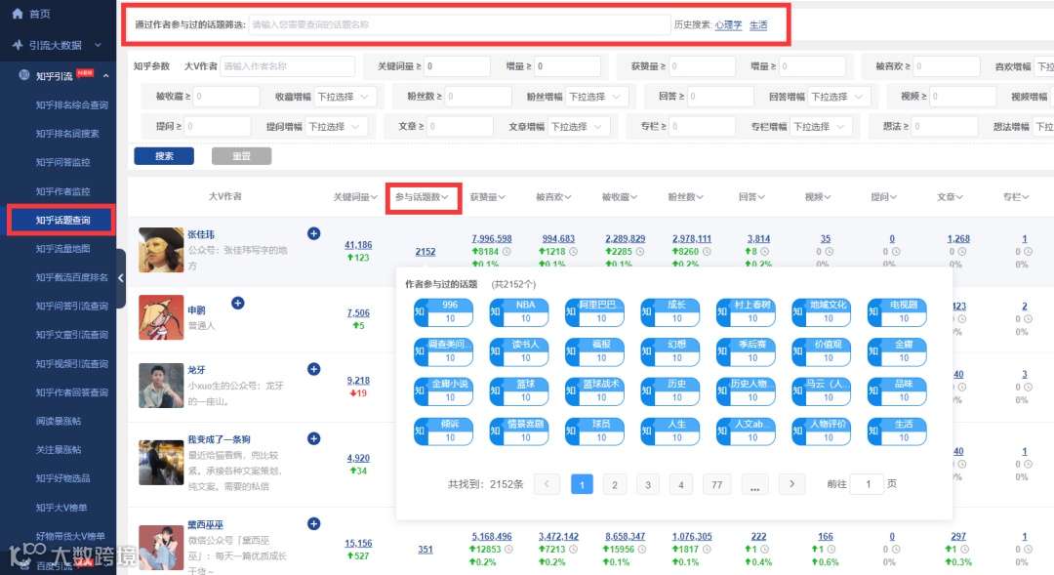Screen dimensions: 1054x575
Task: Select the 电视剧 topic tag
Action: [x=897, y=312]
